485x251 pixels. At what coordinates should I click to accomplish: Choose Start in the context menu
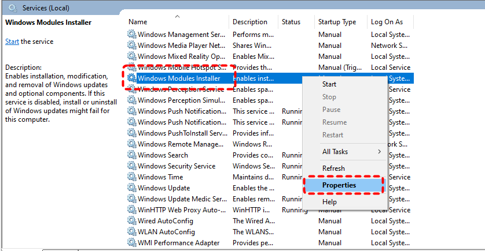(329, 84)
